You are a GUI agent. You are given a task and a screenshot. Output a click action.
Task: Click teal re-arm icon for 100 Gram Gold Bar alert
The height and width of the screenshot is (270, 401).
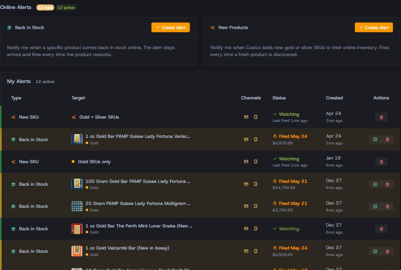[x=375, y=184]
